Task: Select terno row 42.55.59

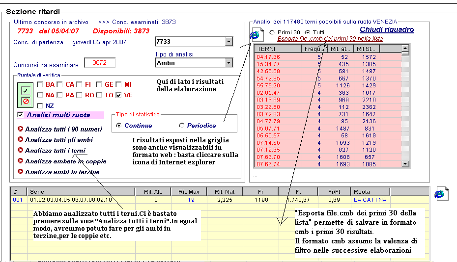Action: click(x=328, y=71)
